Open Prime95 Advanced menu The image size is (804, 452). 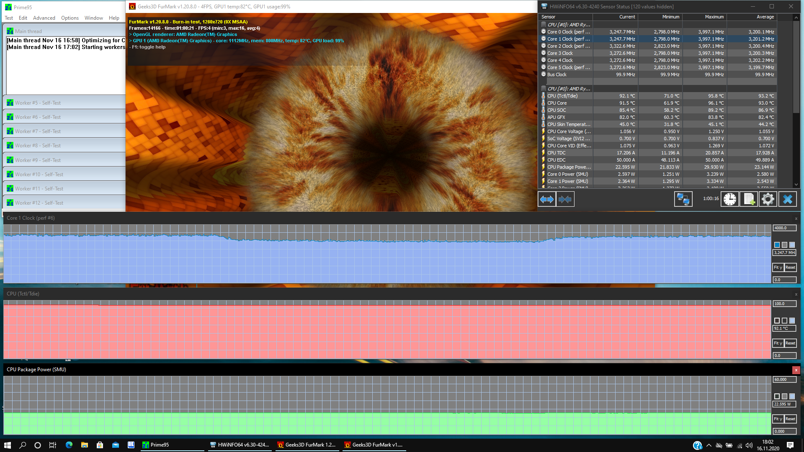[44, 18]
